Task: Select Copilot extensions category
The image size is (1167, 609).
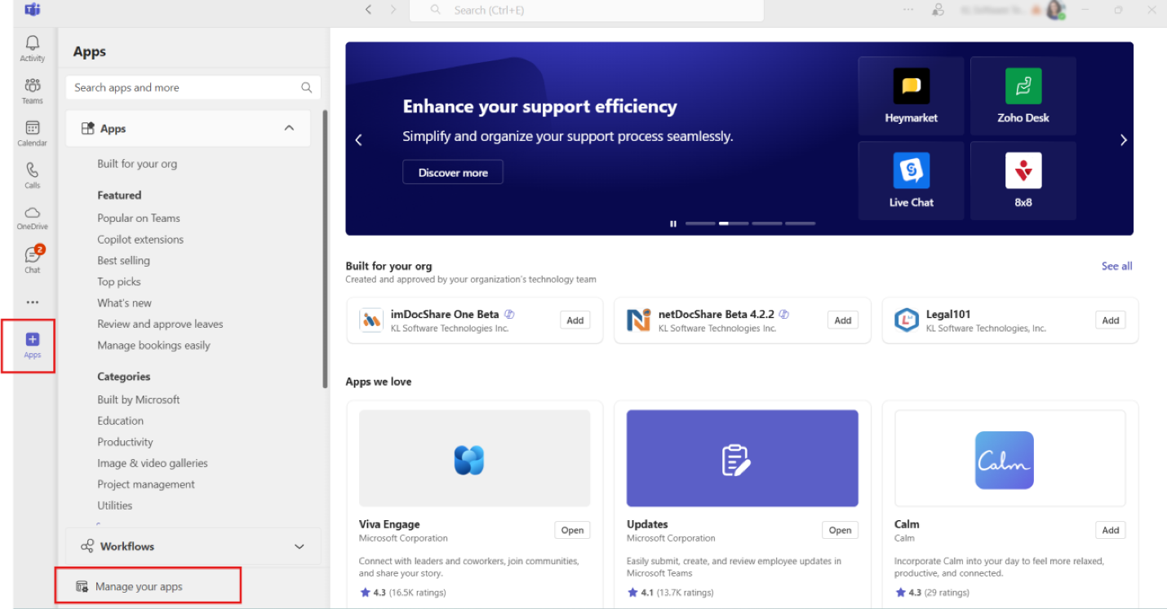Action: click(x=140, y=240)
